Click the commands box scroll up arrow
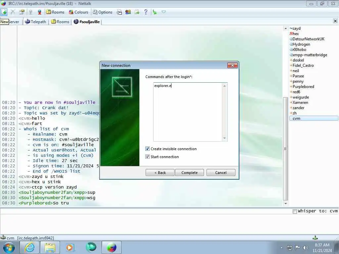 pyautogui.click(x=224, y=86)
